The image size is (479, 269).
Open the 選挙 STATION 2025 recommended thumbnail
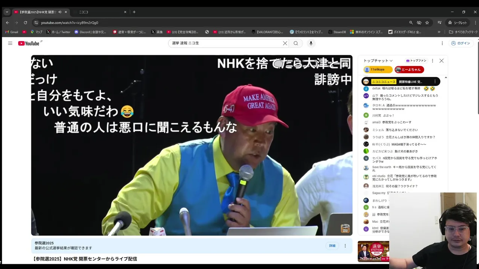373,251
